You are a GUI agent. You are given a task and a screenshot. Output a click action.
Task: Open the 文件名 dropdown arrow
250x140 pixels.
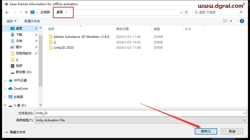point(244,113)
